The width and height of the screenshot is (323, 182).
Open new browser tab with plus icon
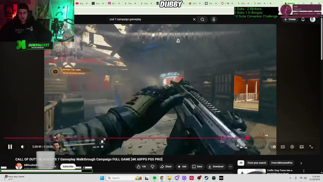[271, 4]
